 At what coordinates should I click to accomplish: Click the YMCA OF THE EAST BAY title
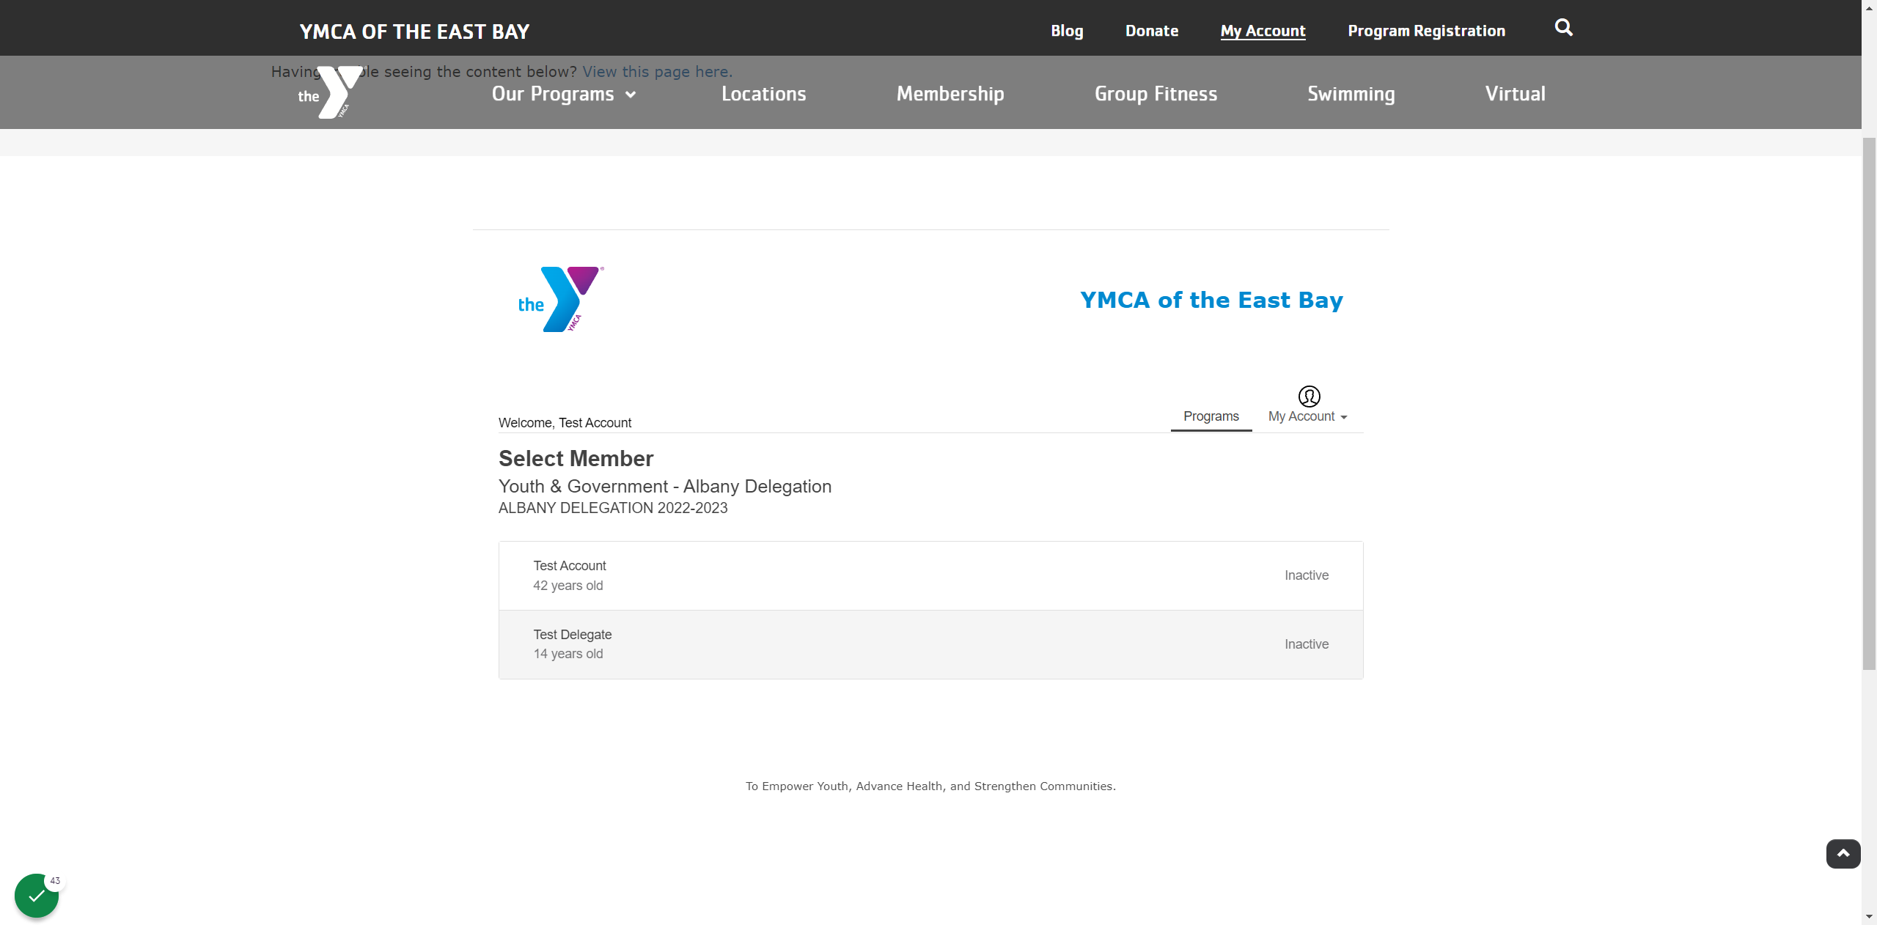[x=414, y=32]
